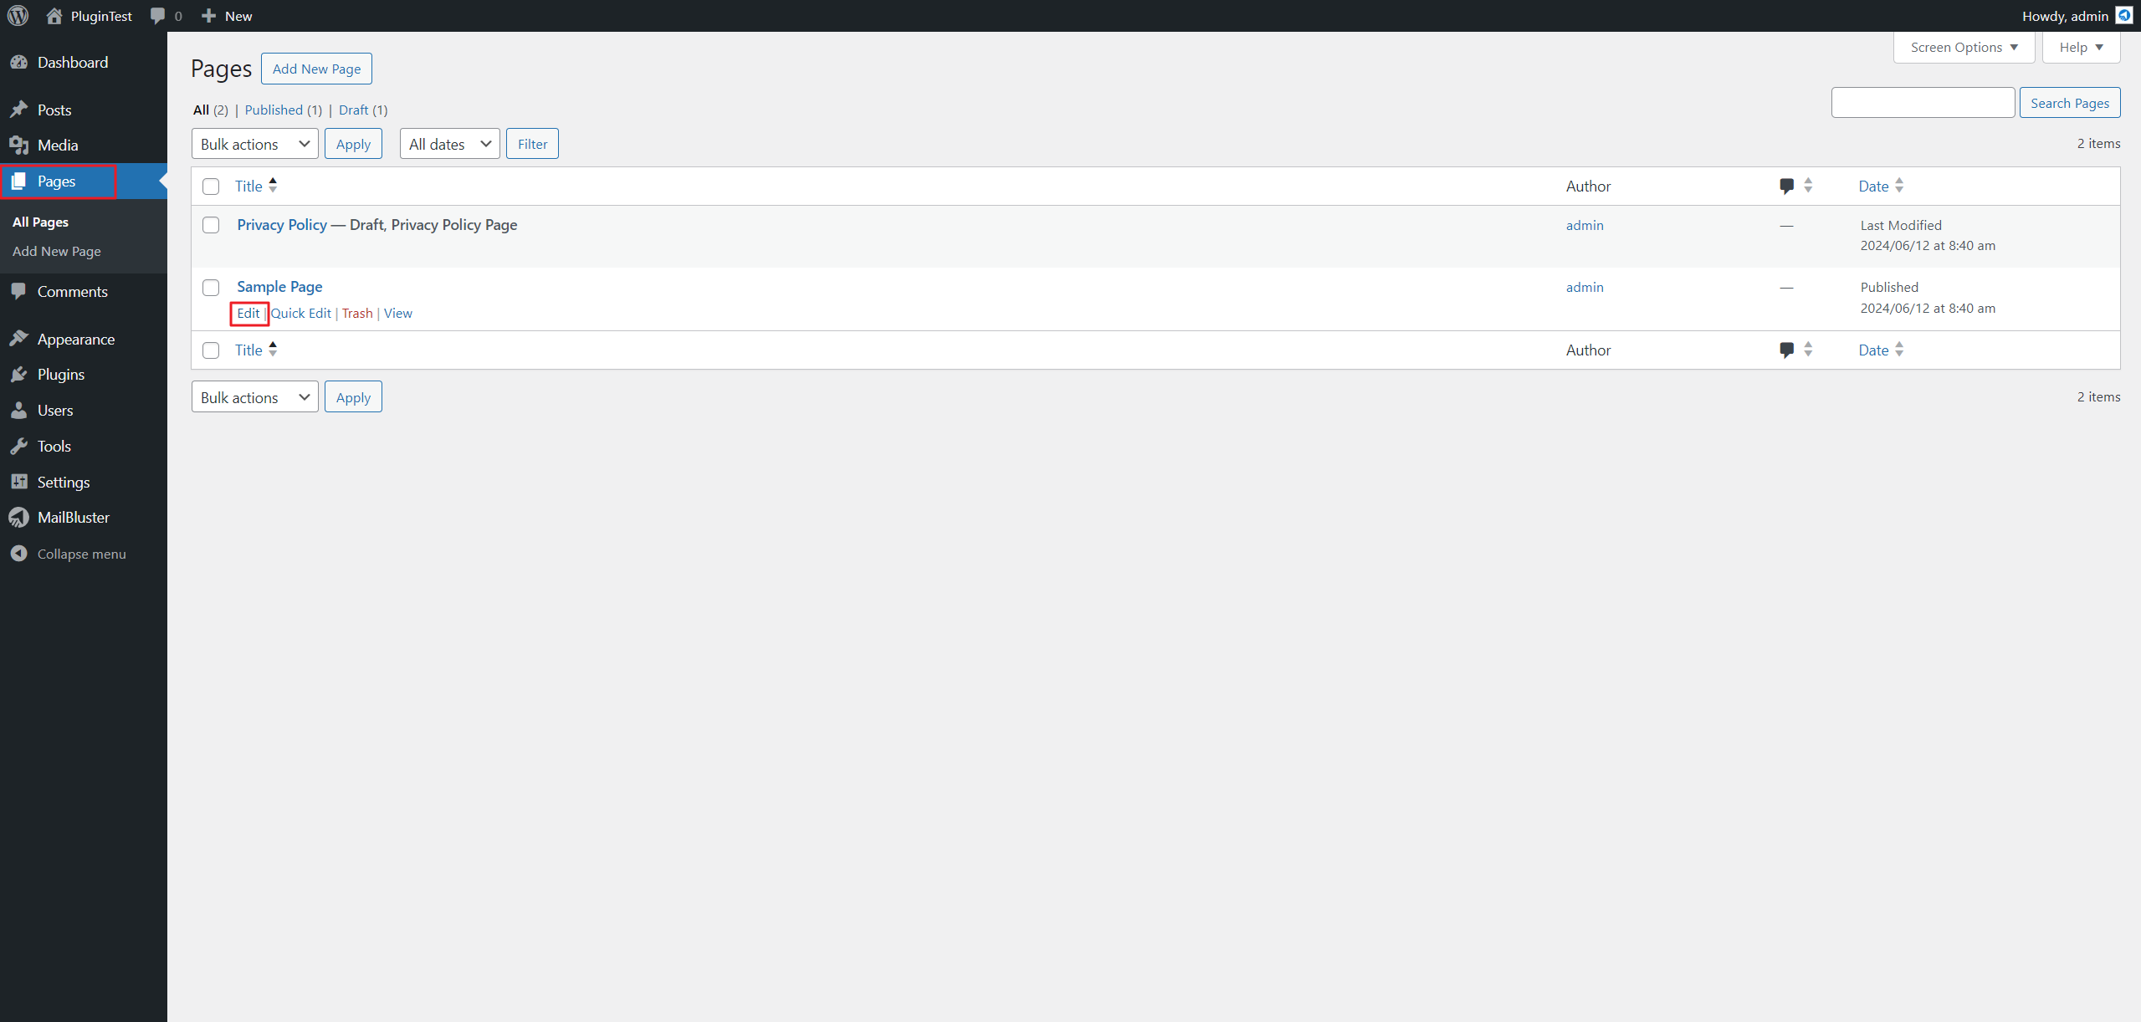Open the PluginTest home icon
The height and width of the screenshot is (1022, 2141).
coord(54,16)
